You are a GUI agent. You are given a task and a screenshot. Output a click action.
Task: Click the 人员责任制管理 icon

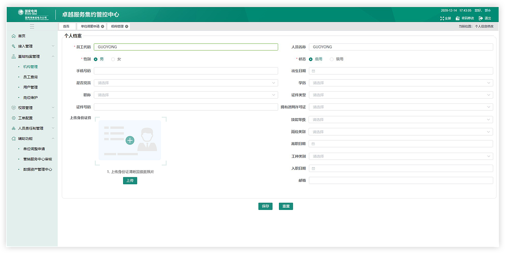click(x=14, y=128)
